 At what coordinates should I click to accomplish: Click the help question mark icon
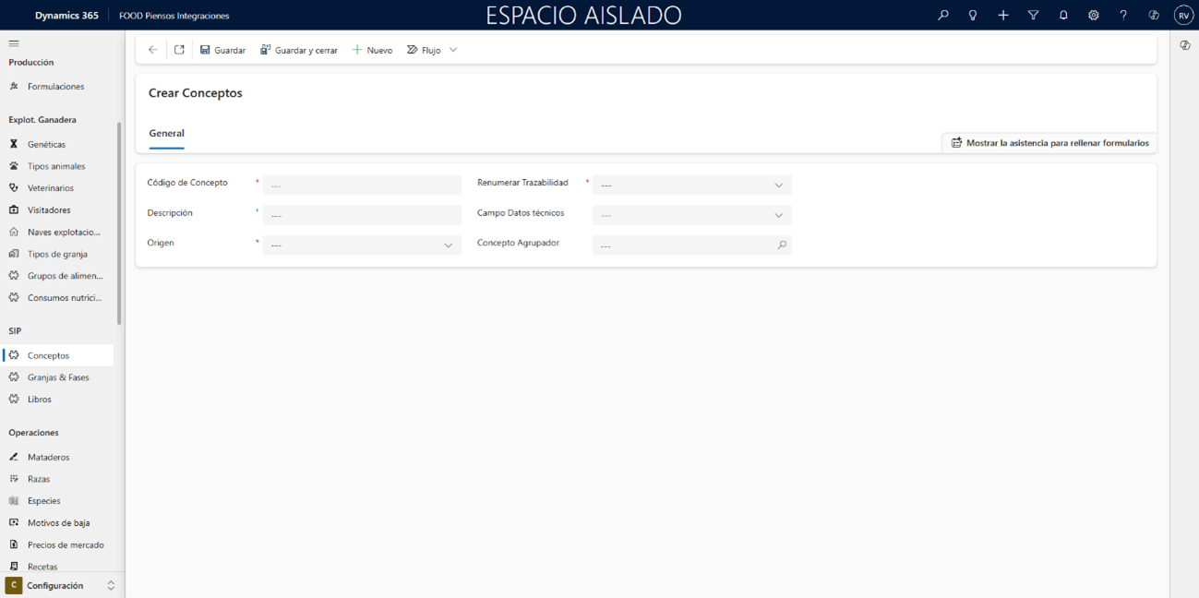tap(1123, 16)
